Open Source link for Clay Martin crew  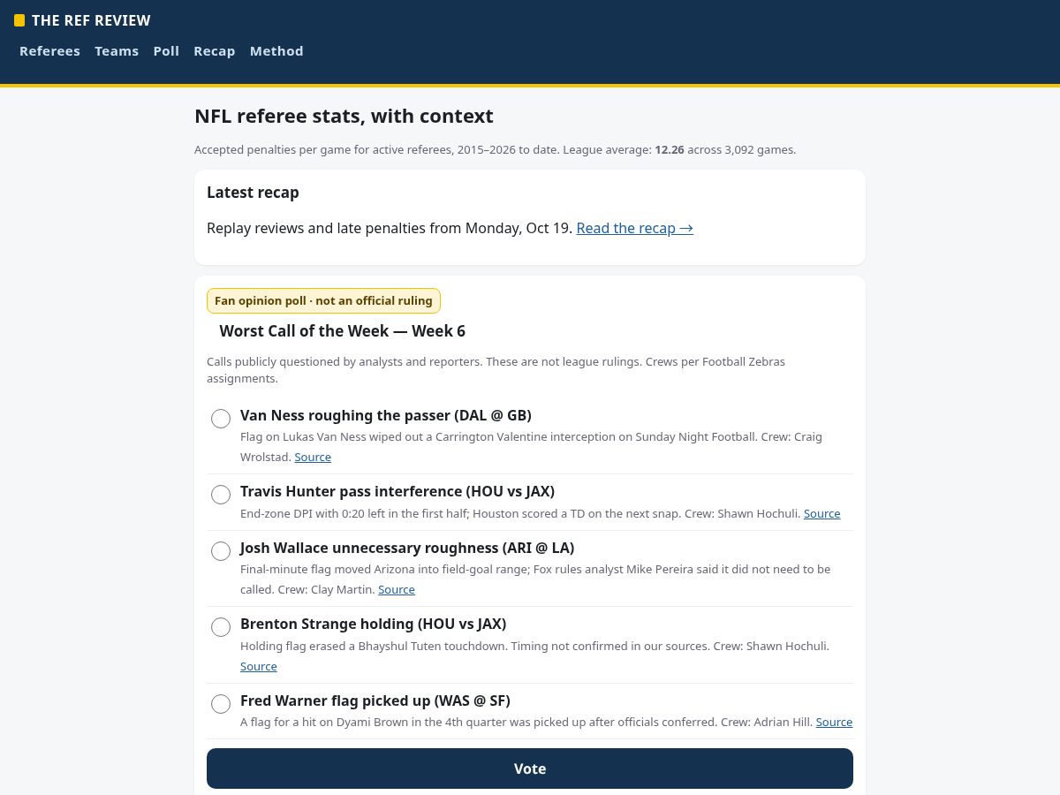[x=397, y=589]
